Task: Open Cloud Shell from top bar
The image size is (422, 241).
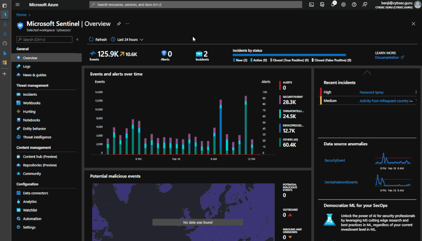Action: coord(311,5)
